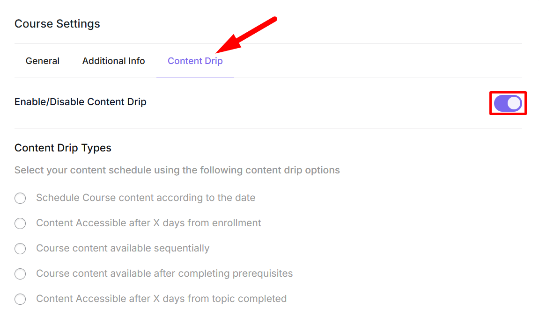Click label text 'Content Accessible after X days from enrollment'

coord(148,223)
